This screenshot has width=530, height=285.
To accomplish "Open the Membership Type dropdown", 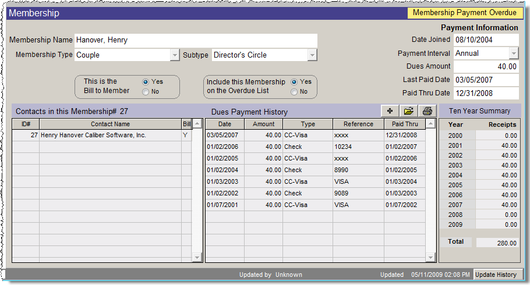I will pyautogui.click(x=174, y=55).
